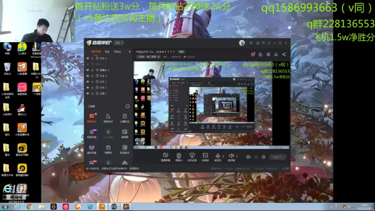Open the 主播任务 tool
375x211 pixels.
125,118
